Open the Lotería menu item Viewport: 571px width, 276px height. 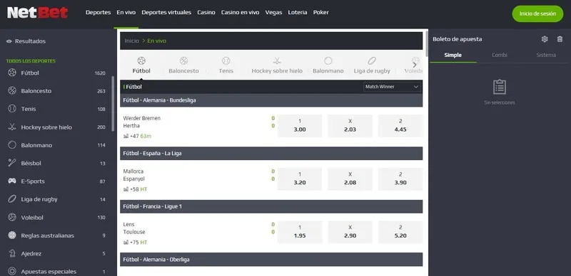298,12
